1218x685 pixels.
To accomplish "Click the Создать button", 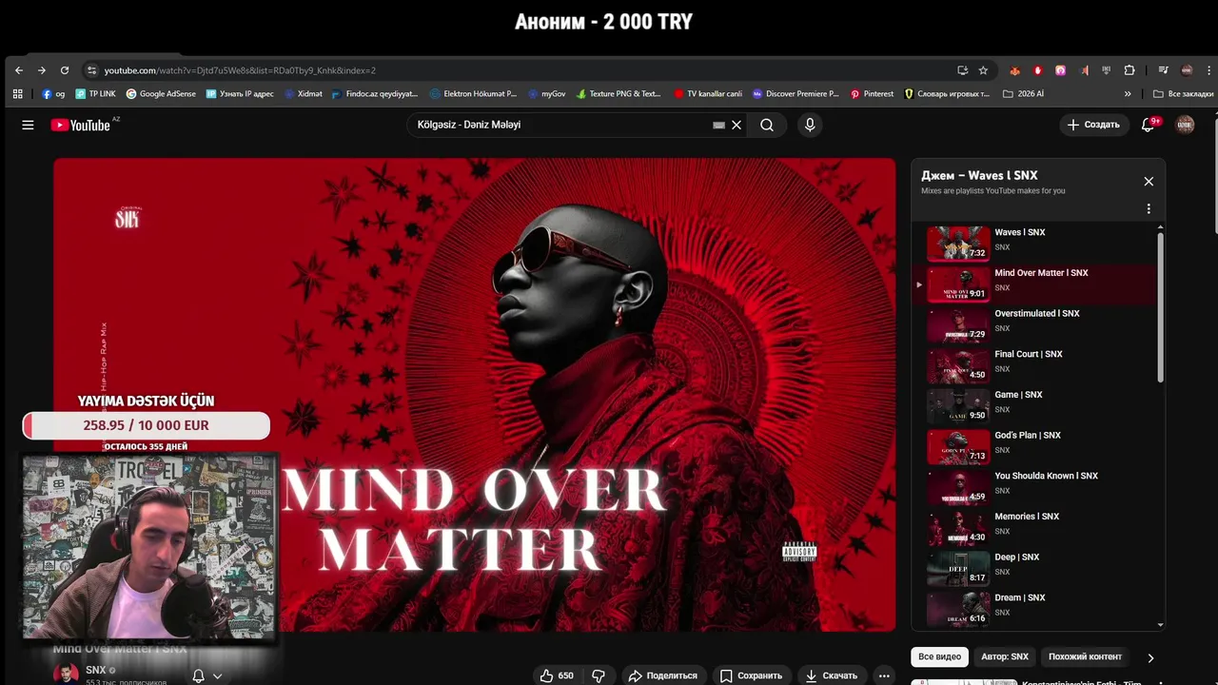I will pyautogui.click(x=1093, y=125).
